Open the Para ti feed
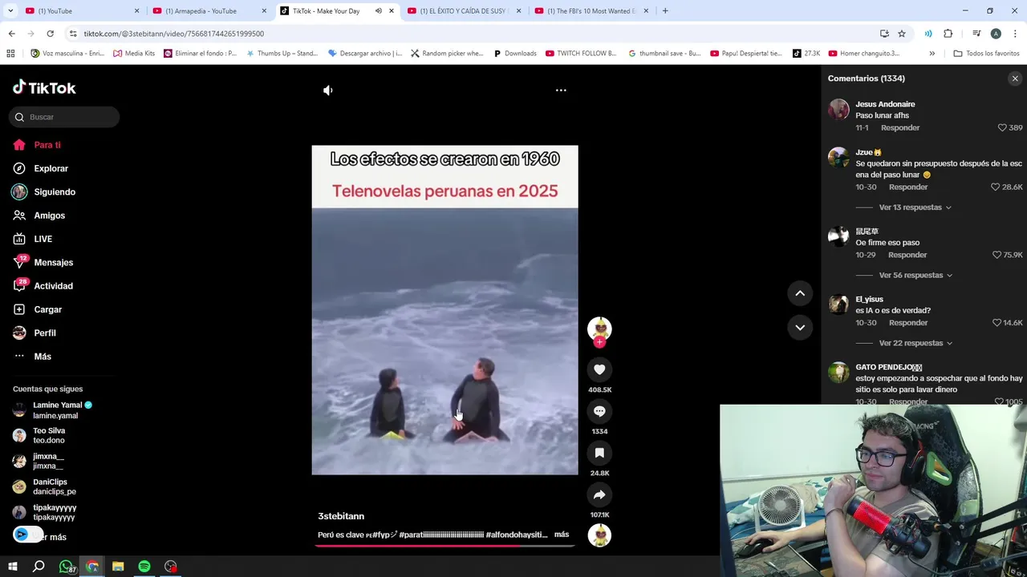 coord(47,145)
